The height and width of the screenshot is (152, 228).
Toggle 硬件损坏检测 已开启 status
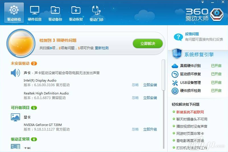(x=216, y=91)
